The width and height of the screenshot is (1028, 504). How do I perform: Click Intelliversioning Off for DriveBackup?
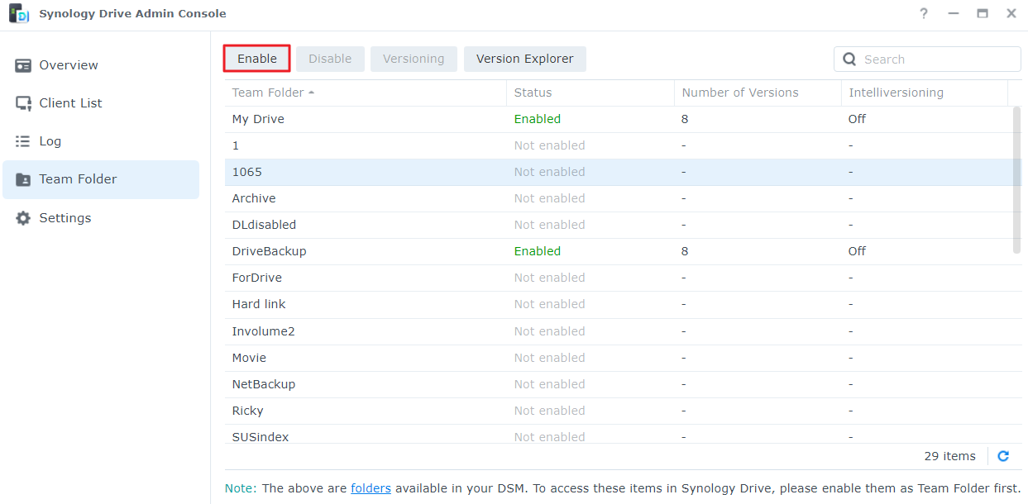(857, 251)
